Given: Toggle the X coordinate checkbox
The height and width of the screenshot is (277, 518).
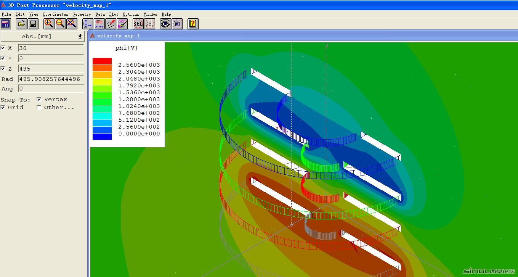Looking at the screenshot, I should (3, 48).
